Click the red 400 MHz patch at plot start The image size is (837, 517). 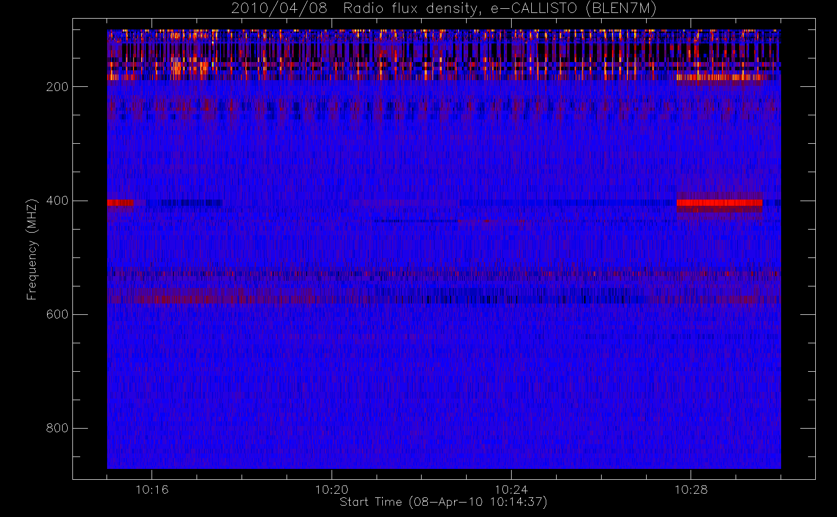120,203
